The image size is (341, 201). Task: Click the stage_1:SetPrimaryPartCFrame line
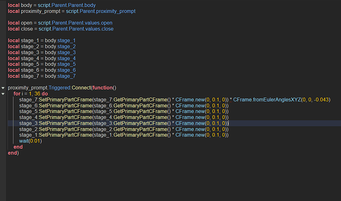coord(124,135)
